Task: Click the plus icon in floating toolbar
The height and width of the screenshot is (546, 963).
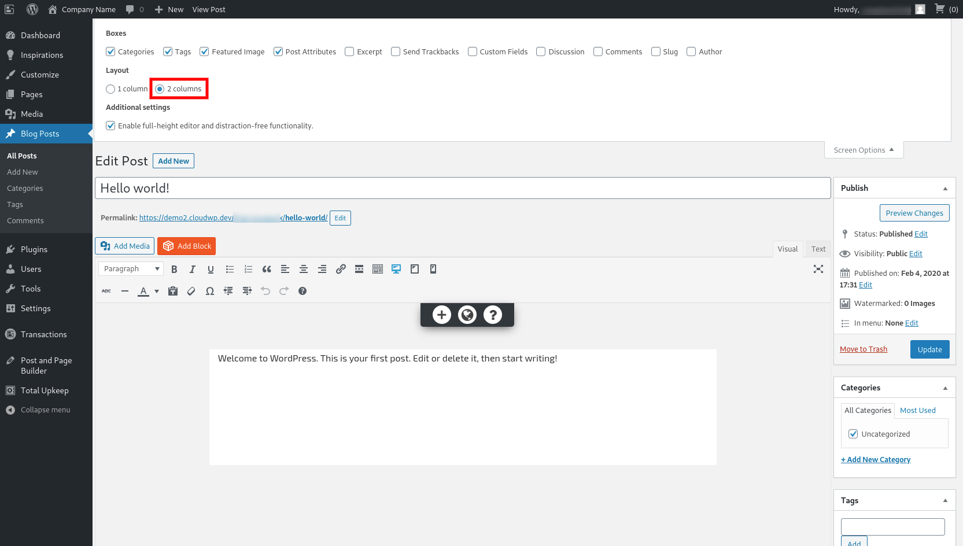Action: [x=442, y=315]
